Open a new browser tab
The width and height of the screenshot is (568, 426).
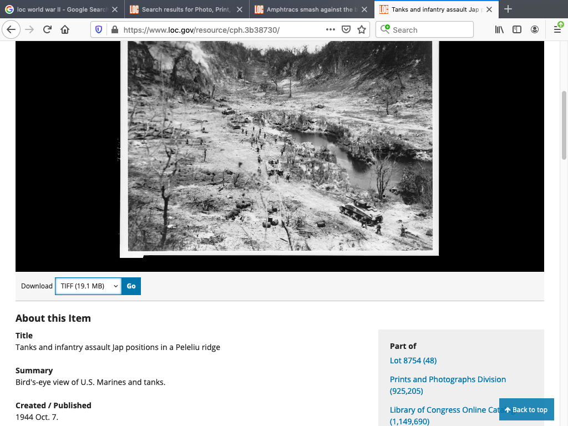(x=508, y=9)
